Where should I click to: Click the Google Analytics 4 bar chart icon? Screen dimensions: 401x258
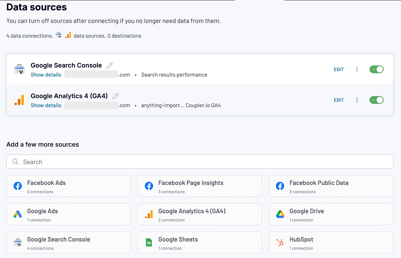19,100
